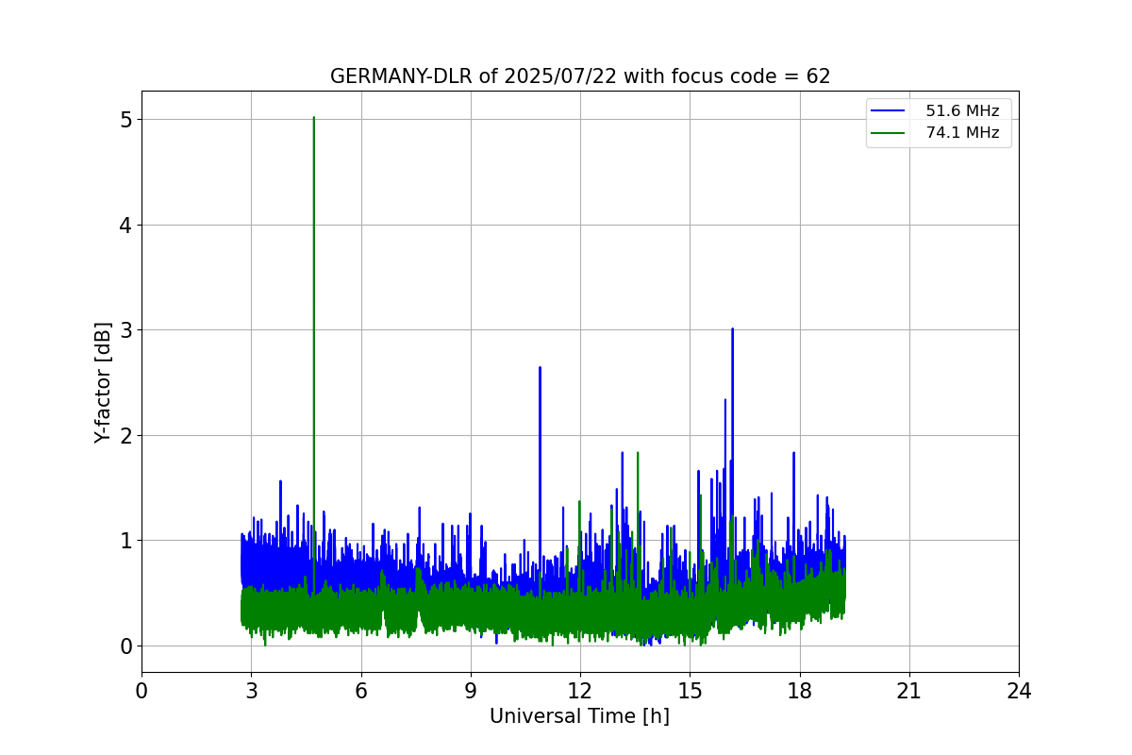Click the "Y-factor [dB]" axis label
This screenshot has height=755, width=1132.
pos(103,382)
